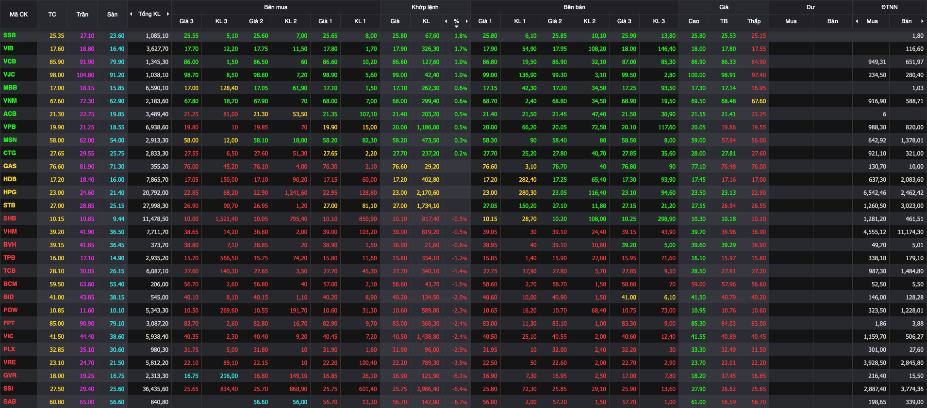Click the Giá group header

(x=724, y=7)
